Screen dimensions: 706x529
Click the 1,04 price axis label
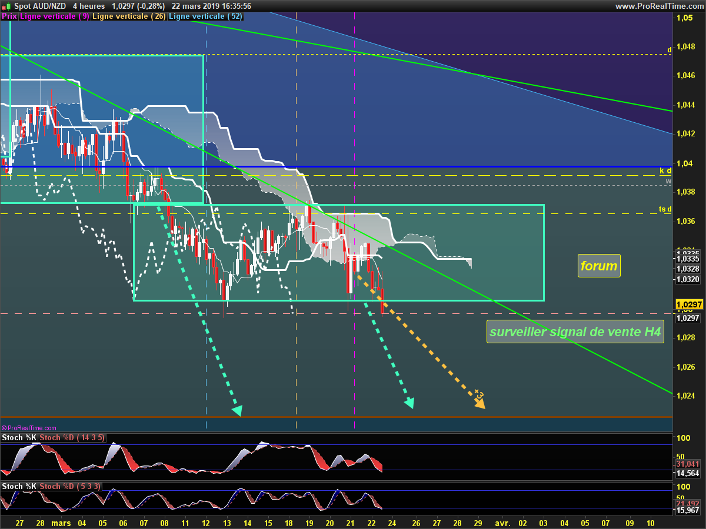(684, 163)
